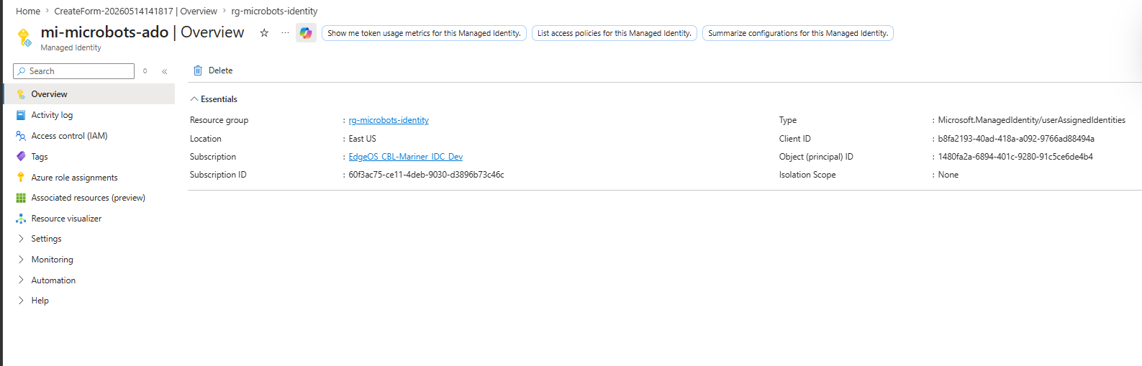Click 'Show me token usage metrics' suggestion
The width and height of the screenshot is (1142, 366).
coord(424,33)
